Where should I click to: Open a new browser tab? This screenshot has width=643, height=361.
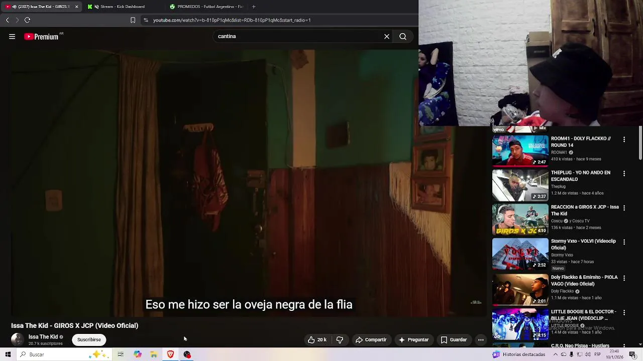254,7
